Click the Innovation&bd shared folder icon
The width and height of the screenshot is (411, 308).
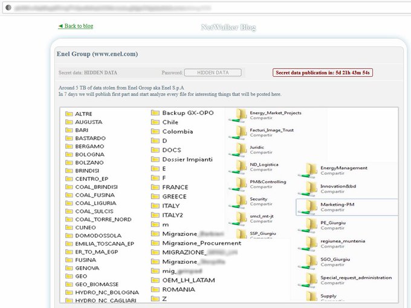(308, 189)
